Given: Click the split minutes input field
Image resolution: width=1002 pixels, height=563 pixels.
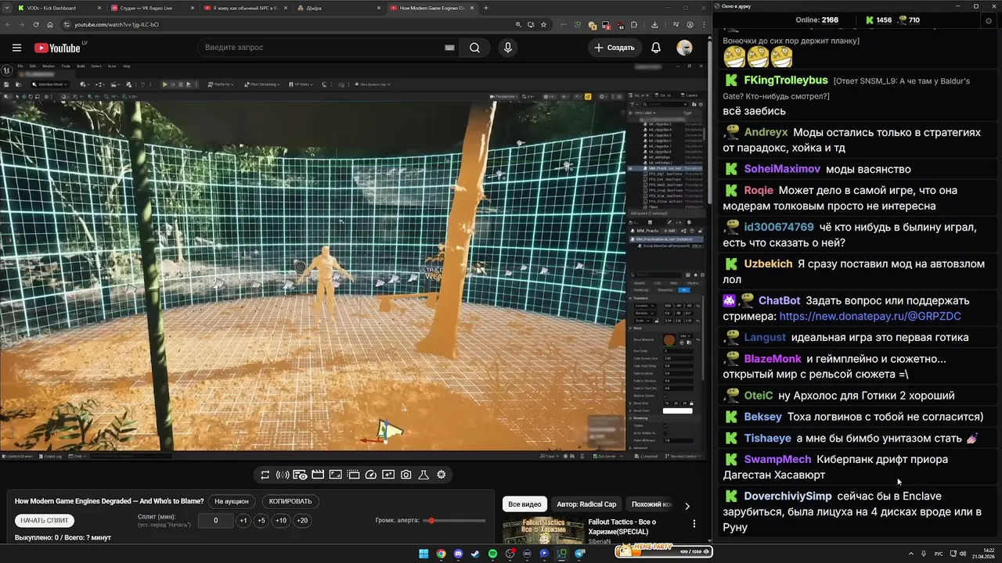Looking at the screenshot, I should [215, 521].
